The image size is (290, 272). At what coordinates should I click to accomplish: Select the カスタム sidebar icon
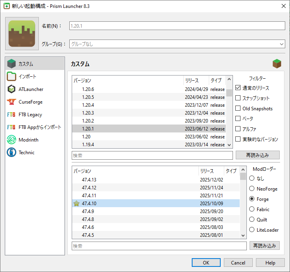(x=12, y=64)
